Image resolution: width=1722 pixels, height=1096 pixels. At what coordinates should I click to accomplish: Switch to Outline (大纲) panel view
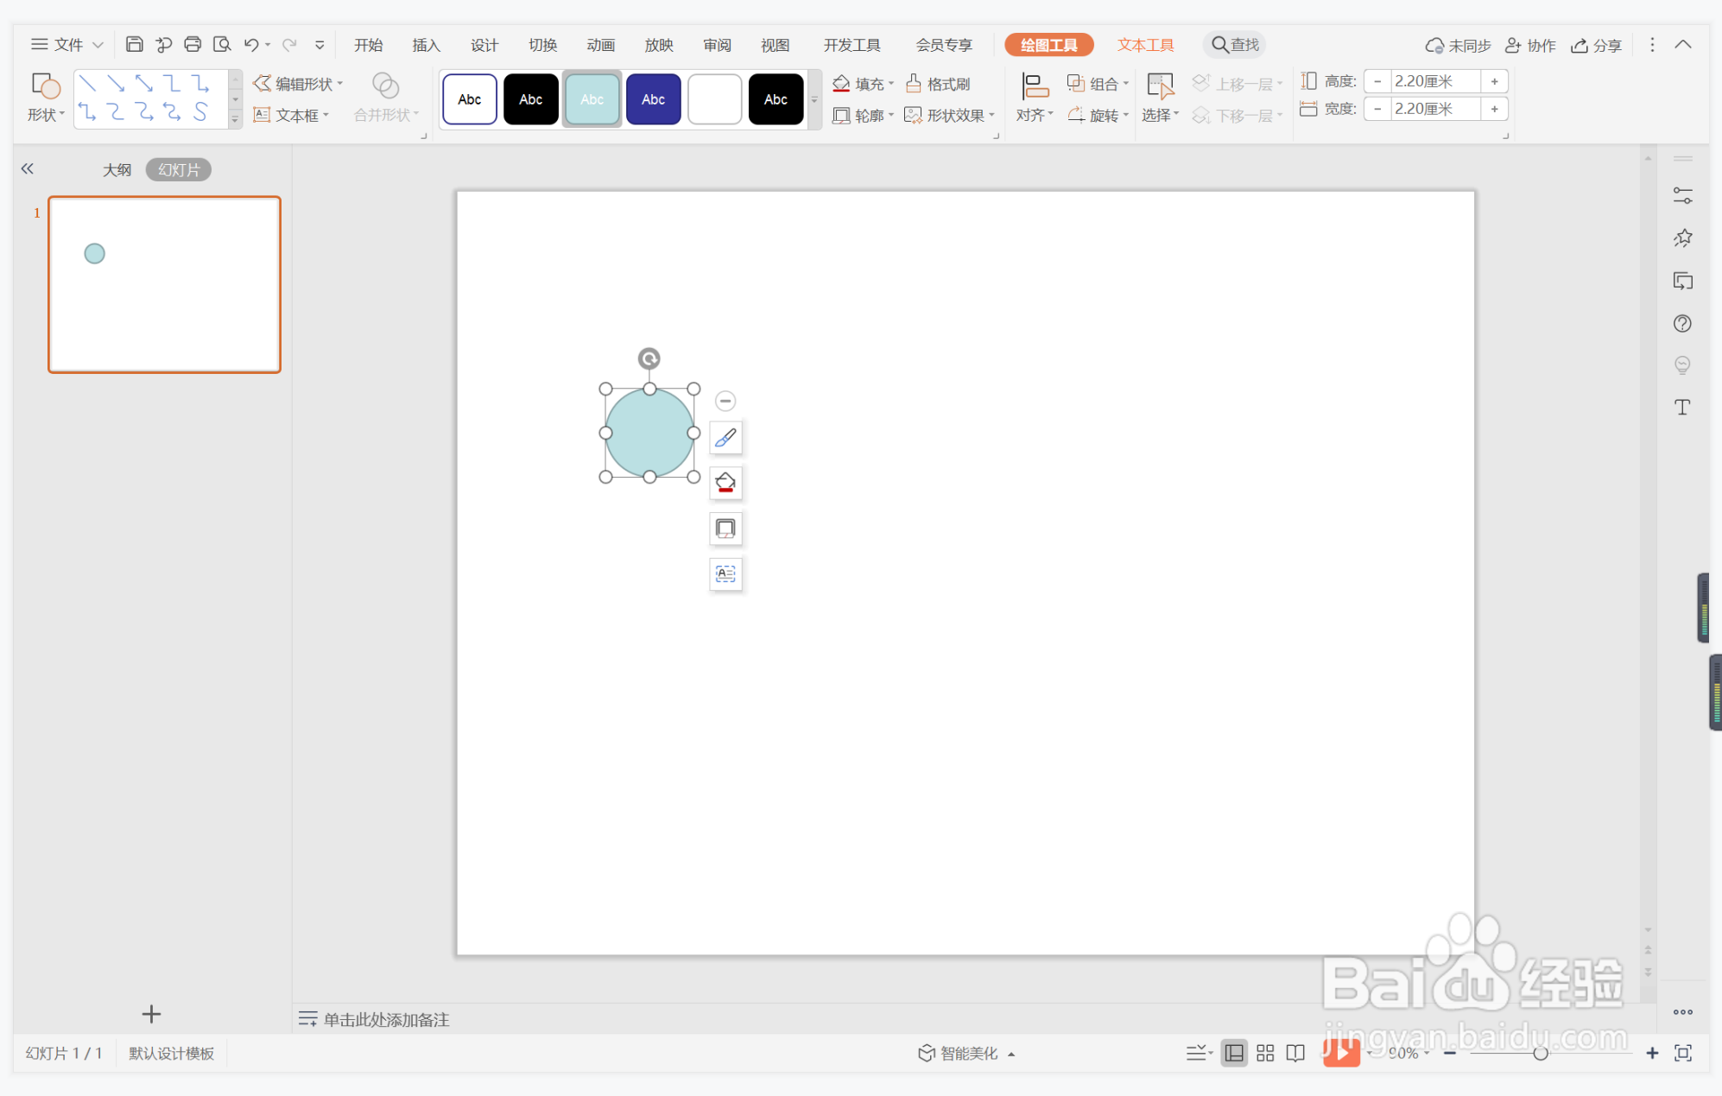117,169
